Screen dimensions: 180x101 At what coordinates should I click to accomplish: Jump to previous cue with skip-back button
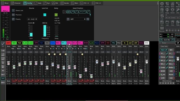pyautogui.click(x=166, y=18)
